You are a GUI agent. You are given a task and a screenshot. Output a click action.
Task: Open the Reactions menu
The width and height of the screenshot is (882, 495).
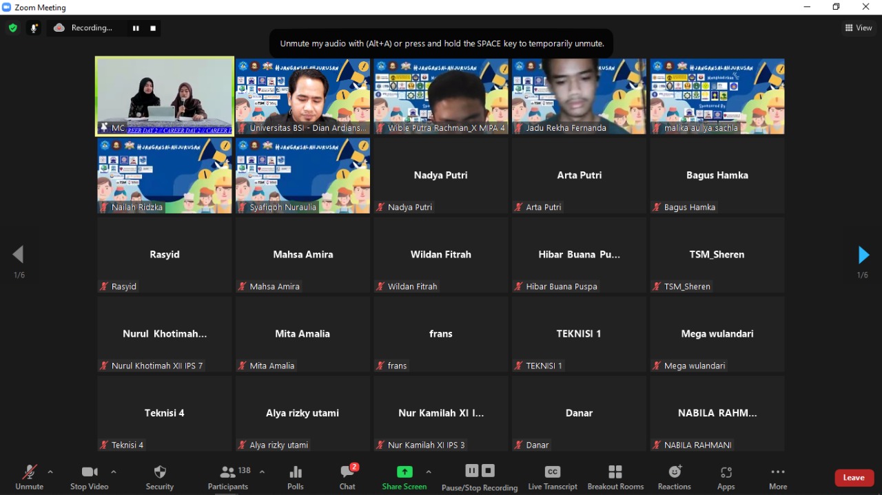click(x=675, y=477)
